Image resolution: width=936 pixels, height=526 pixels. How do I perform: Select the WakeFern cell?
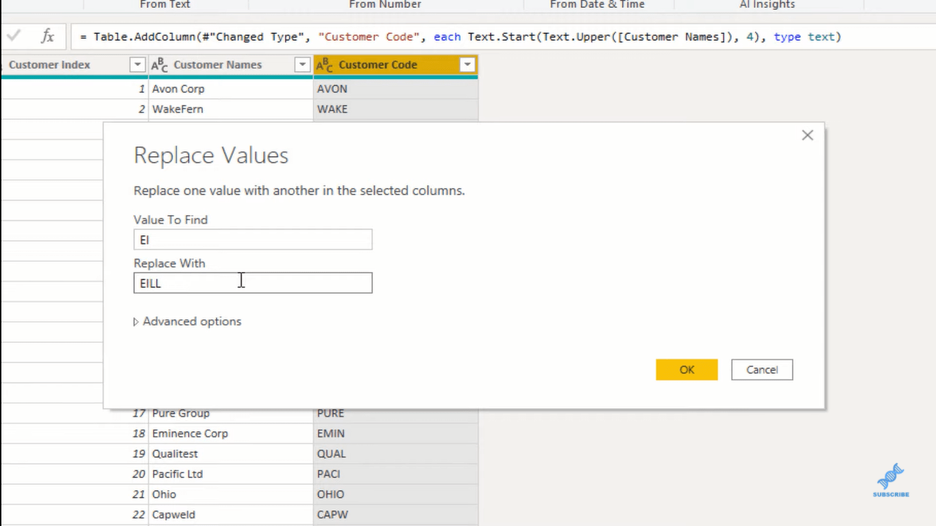[231, 109]
